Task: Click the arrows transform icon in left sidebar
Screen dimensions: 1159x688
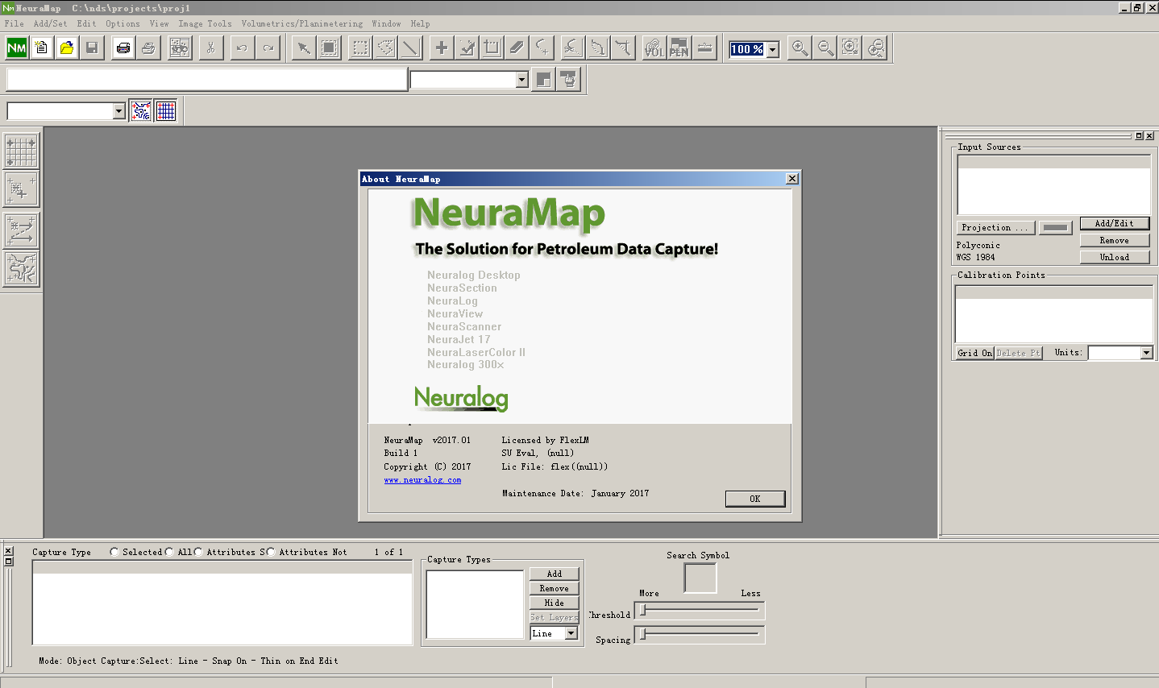Action: (x=21, y=230)
